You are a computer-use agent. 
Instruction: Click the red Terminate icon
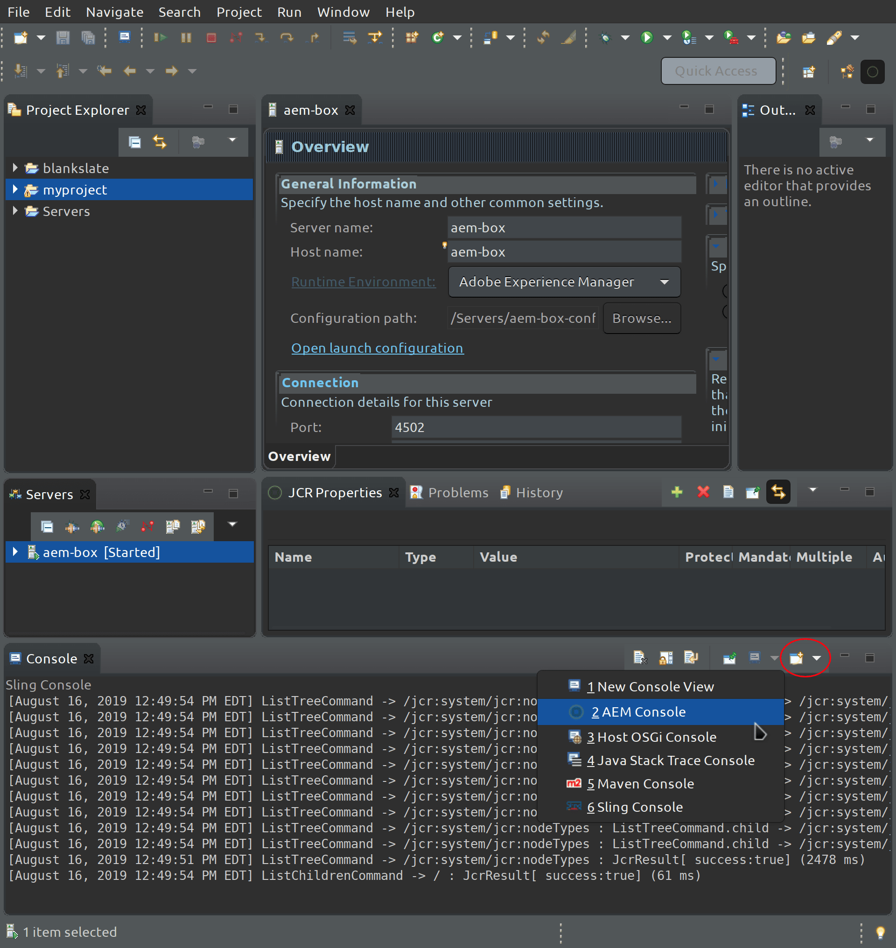coord(211,38)
